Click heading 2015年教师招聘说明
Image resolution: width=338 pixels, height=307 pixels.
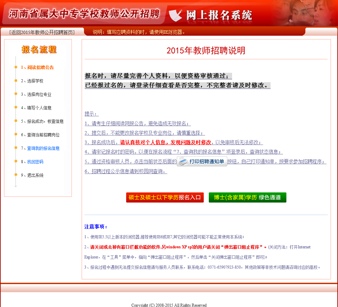coord(206,51)
